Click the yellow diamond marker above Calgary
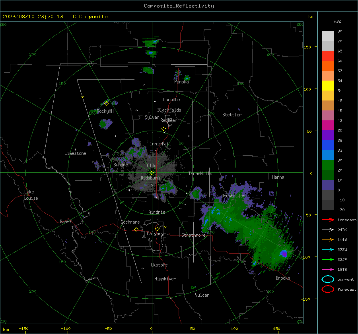358x334 pixels. [157, 229]
